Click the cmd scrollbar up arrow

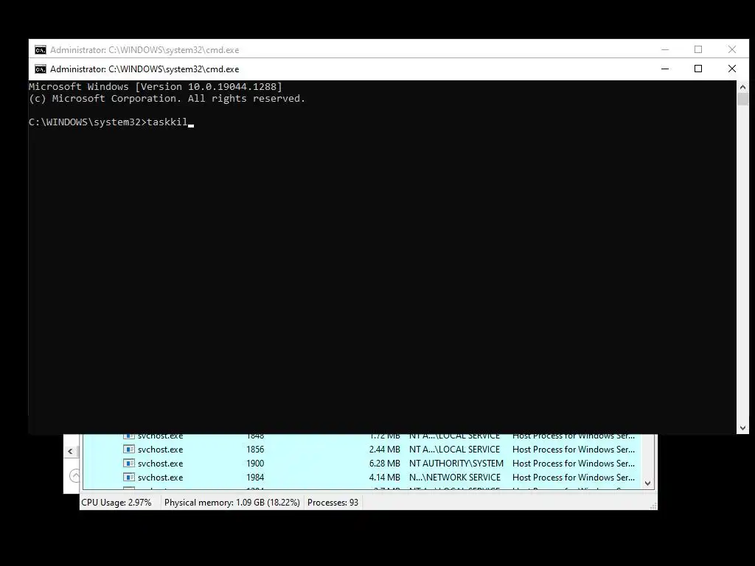point(742,87)
